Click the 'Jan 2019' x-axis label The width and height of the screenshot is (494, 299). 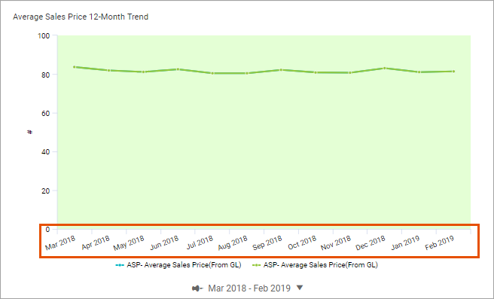[x=405, y=243]
